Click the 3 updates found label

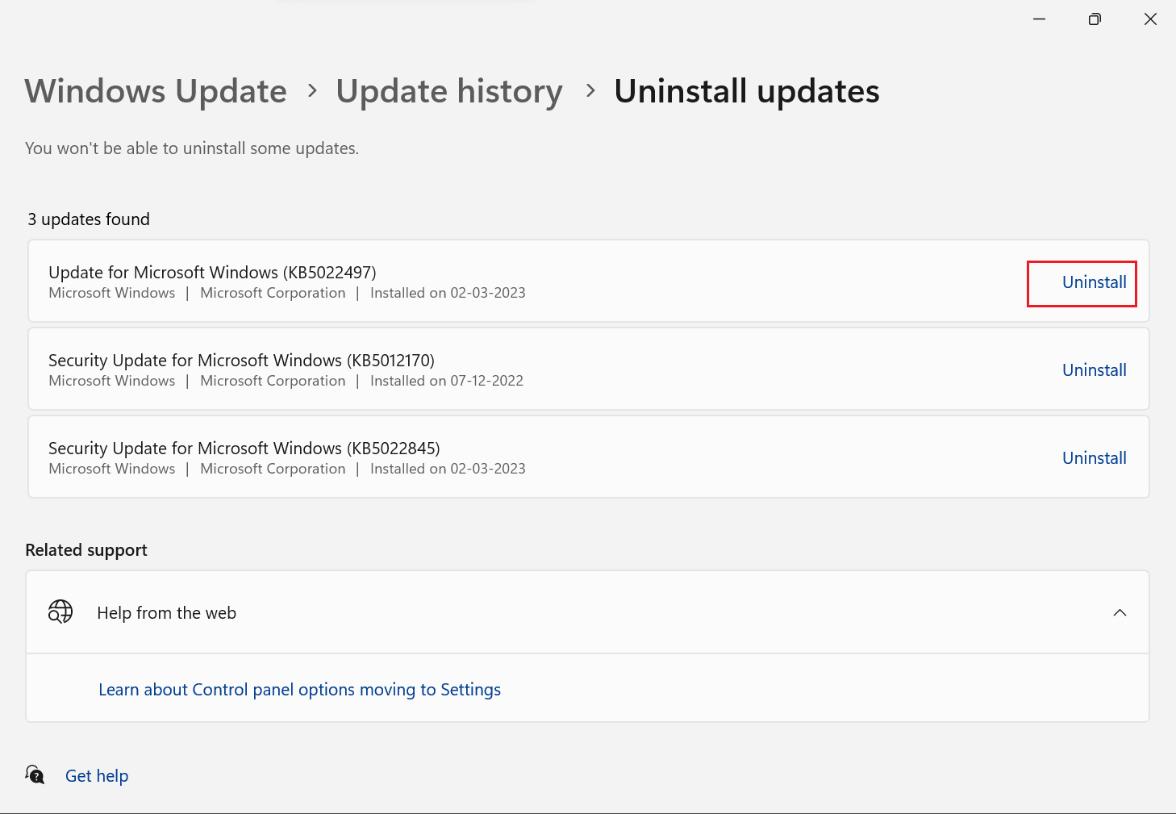(x=89, y=219)
